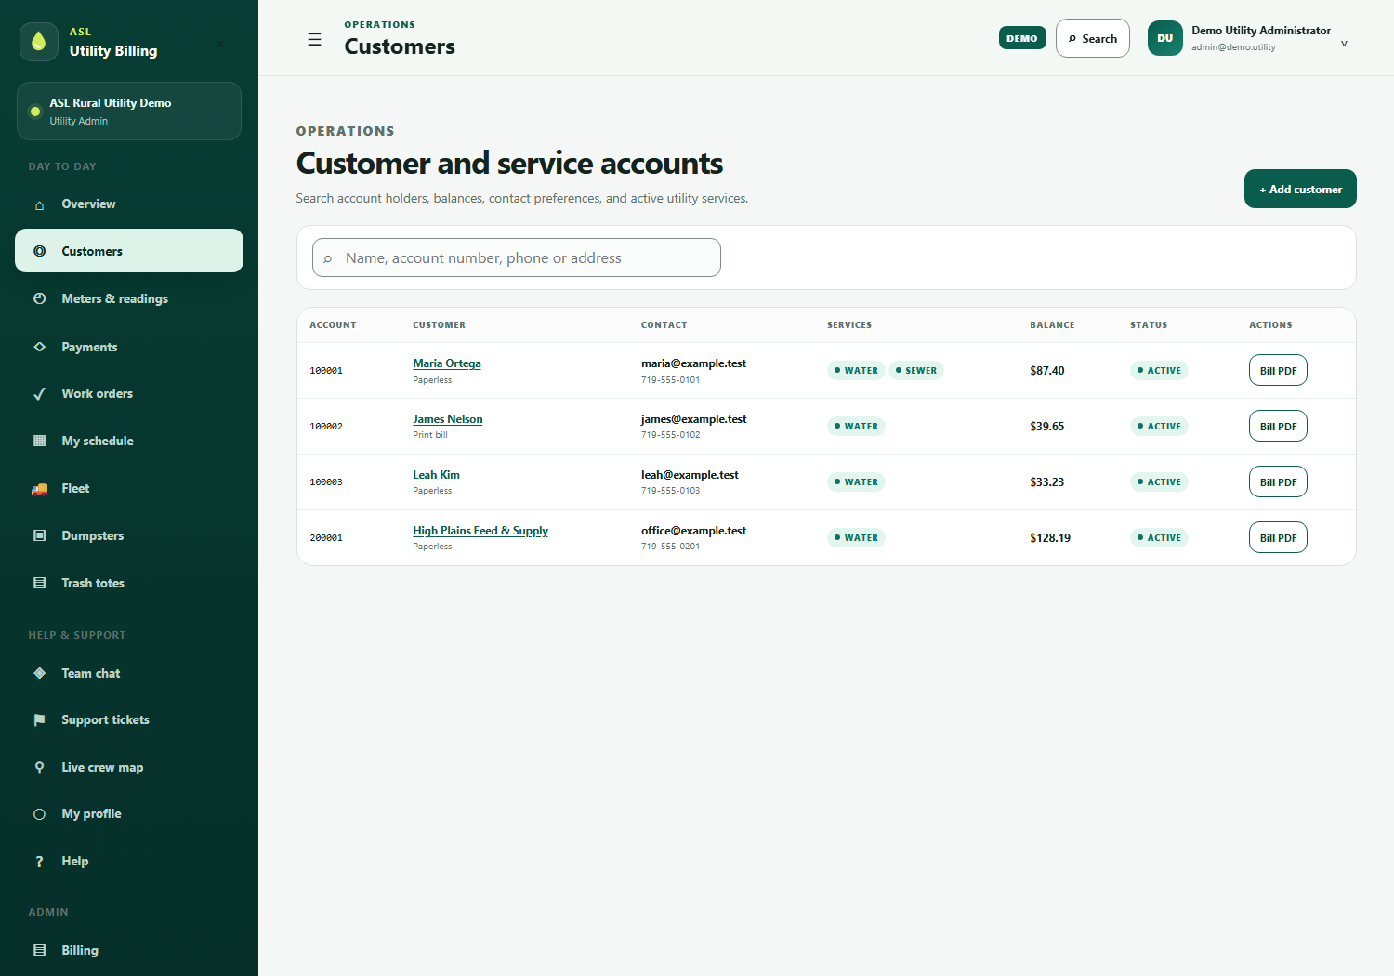The width and height of the screenshot is (1394, 976).
Task: Open the Maria Ortega customer link
Action: [447, 363]
